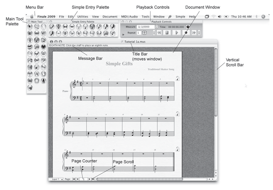Select the sharp accidental tool

[x=65, y=33]
